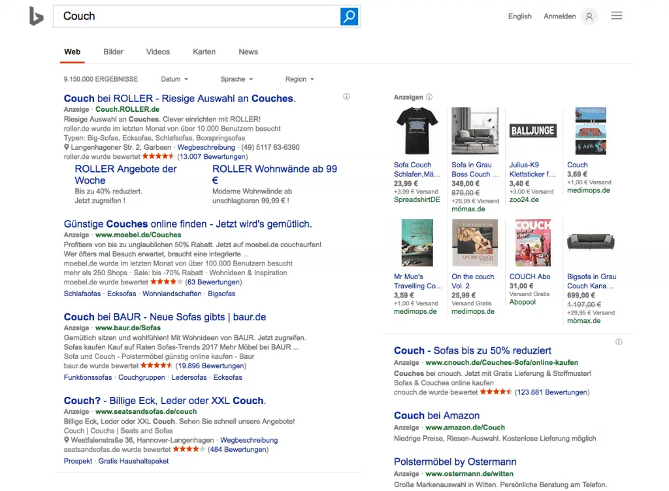Select the Web tab

pyautogui.click(x=72, y=52)
